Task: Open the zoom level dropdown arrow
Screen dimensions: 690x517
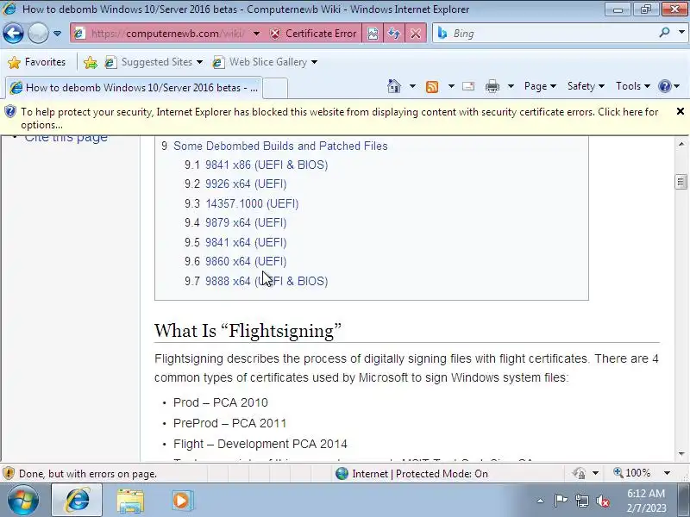Action: tap(667, 473)
